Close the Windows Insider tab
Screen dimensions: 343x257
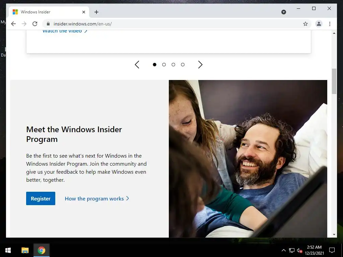coord(83,12)
